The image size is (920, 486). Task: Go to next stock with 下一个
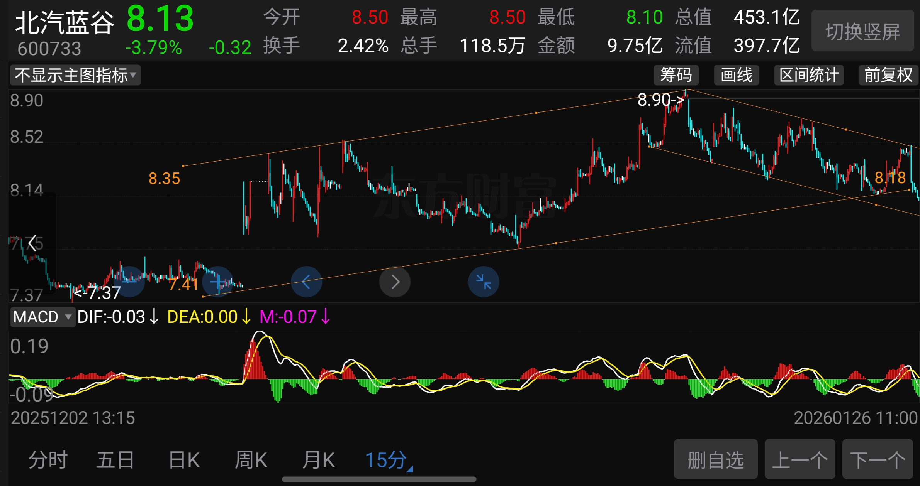(x=877, y=460)
